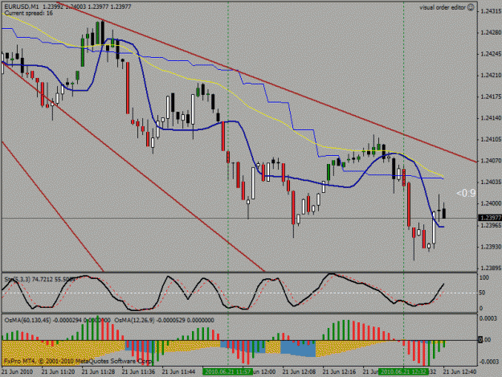502x377 pixels.
Task: Click the '21 Jun 12:16' time label
Action: click(339, 372)
